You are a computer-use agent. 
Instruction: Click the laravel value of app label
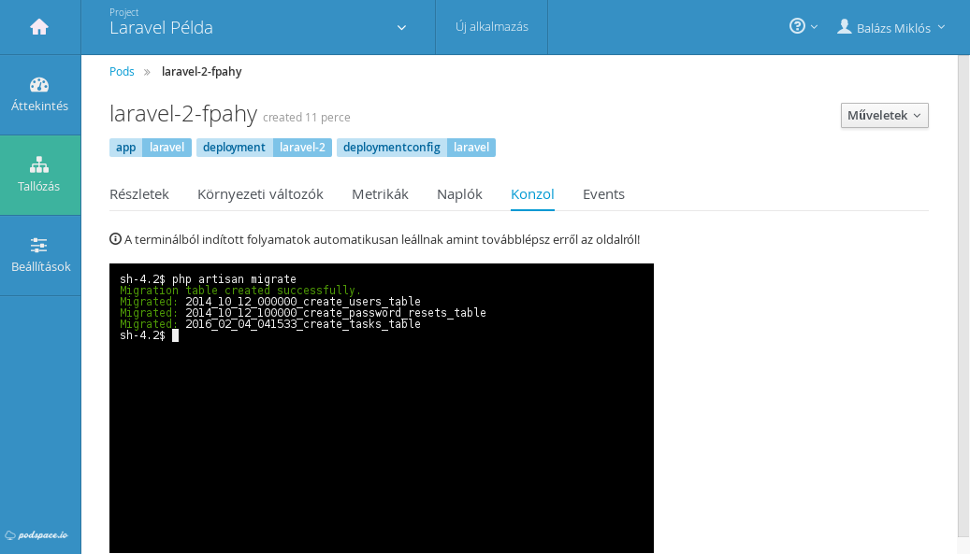167,148
